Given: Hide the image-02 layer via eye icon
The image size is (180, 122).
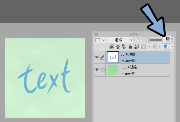Looking at the screenshot, I should [x=97, y=57].
